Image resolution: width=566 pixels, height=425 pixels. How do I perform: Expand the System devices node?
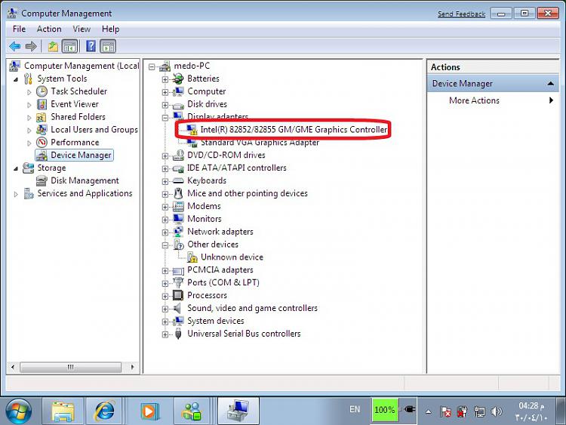[x=165, y=322]
